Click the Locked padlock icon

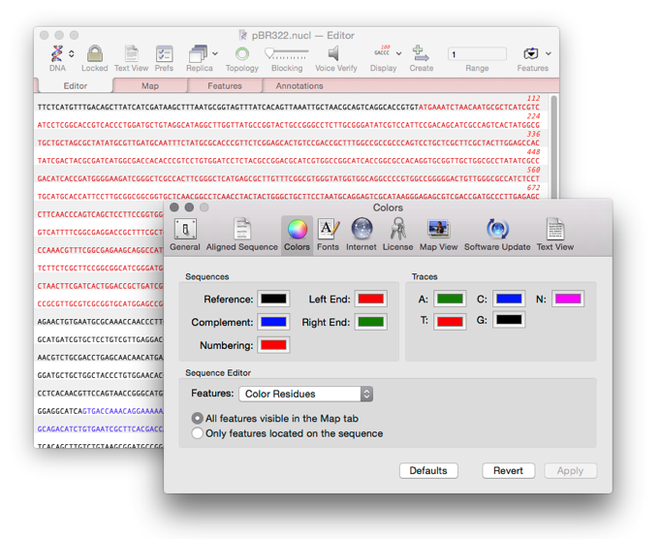point(94,54)
